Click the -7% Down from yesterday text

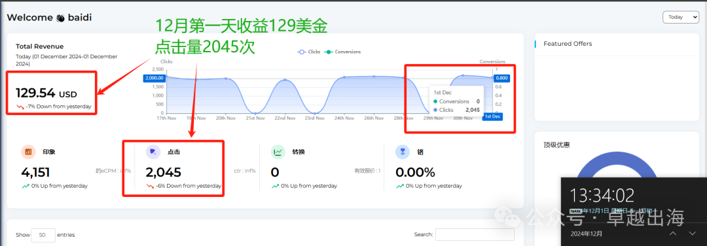coord(59,107)
